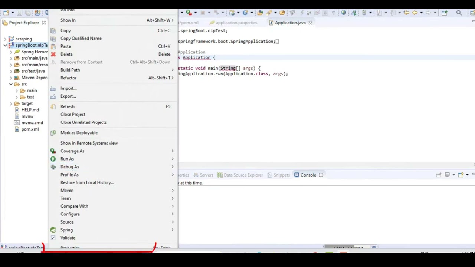
Task: Open the Team submenu
Action: coord(113,198)
